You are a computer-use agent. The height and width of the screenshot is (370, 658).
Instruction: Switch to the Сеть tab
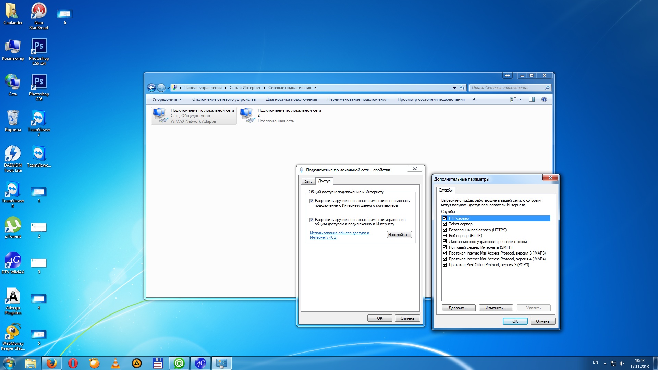(x=307, y=182)
